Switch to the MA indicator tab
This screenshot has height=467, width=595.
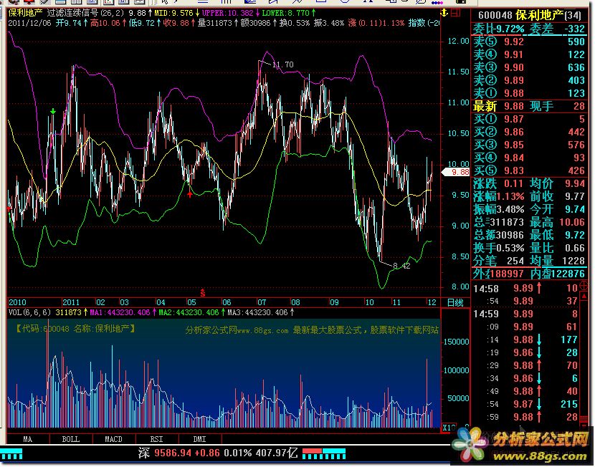pyautogui.click(x=28, y=439)
